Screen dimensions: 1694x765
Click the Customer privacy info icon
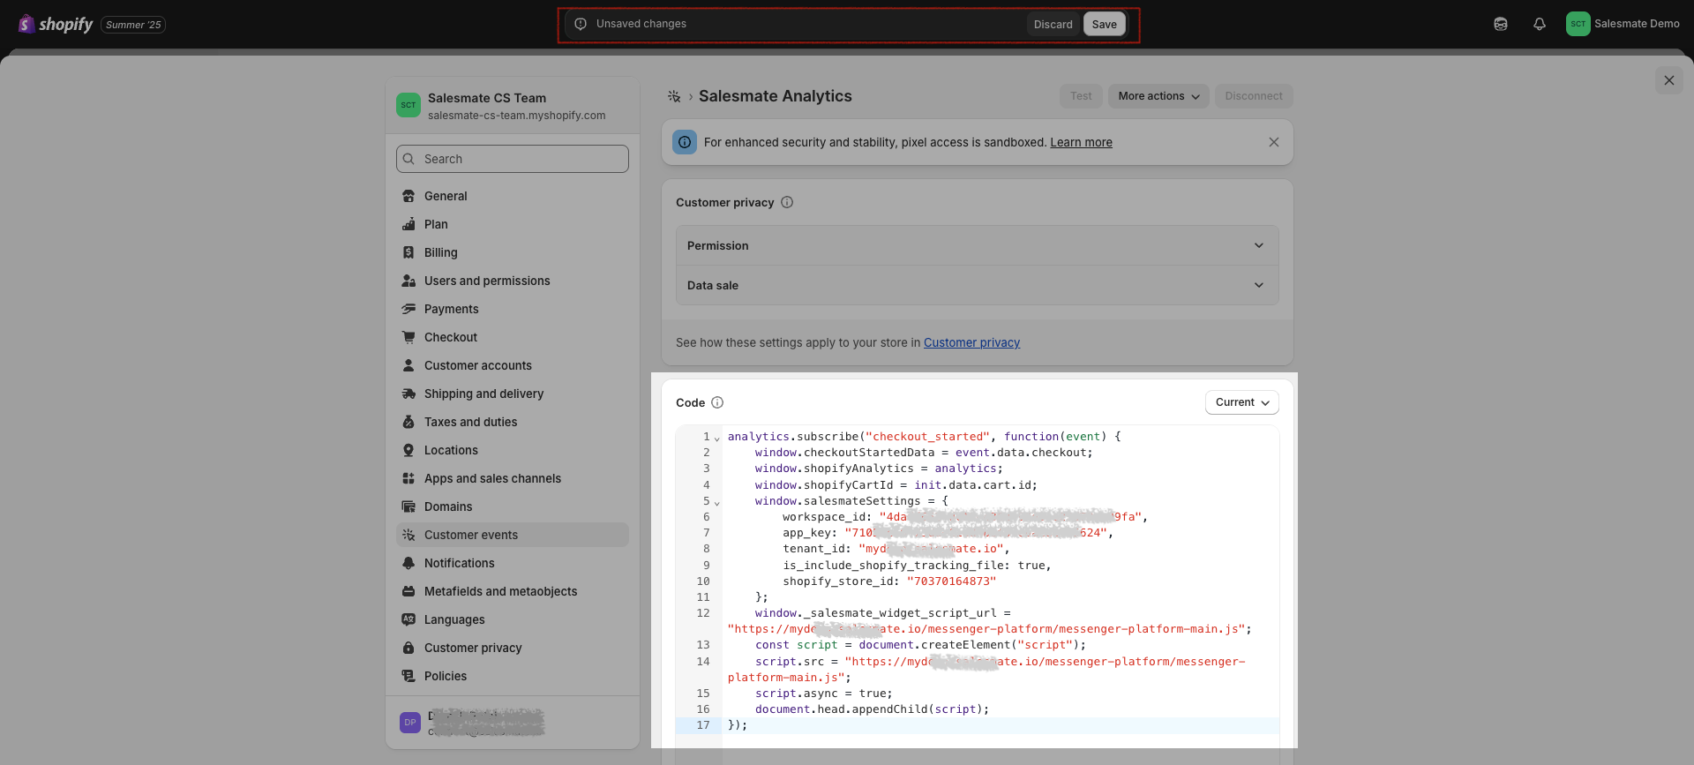pos(787,202)
